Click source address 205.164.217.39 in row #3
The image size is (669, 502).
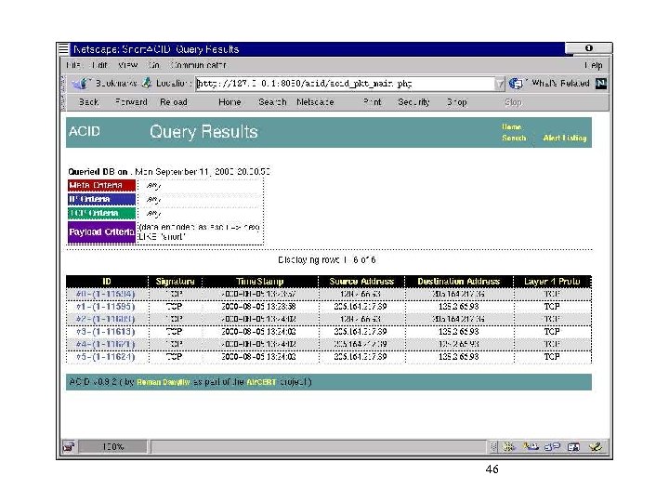point(361,332)
